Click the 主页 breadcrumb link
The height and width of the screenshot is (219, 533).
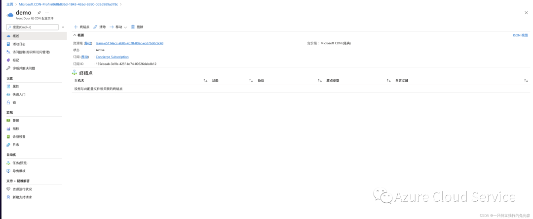click(10, 4)
